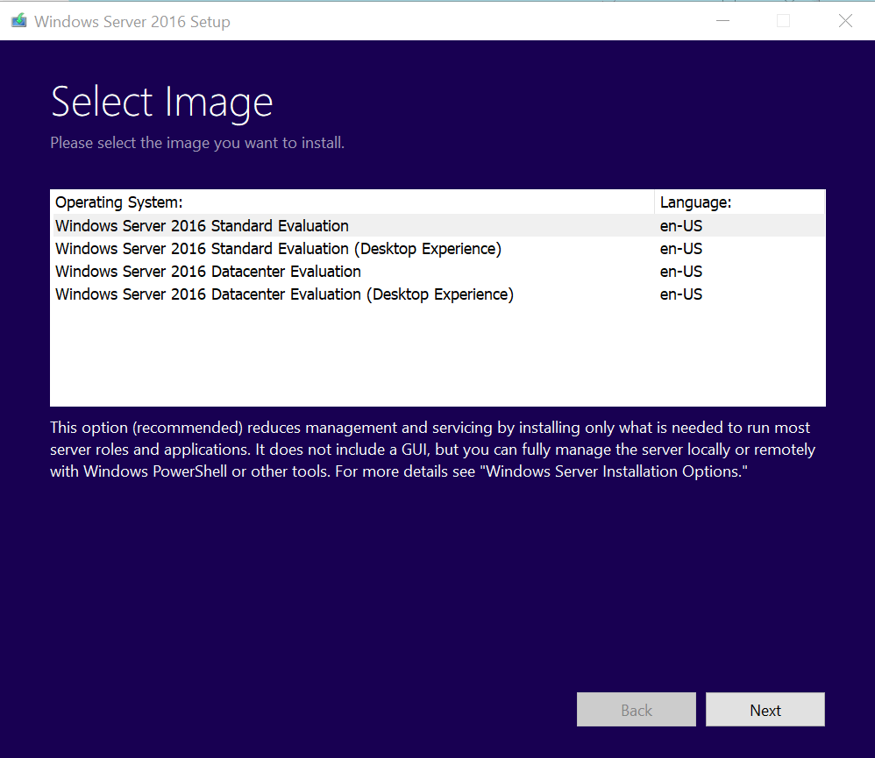The width and height of the screenshot is (875, 758).
Task: Click the Next button
Action: point(765,710)
